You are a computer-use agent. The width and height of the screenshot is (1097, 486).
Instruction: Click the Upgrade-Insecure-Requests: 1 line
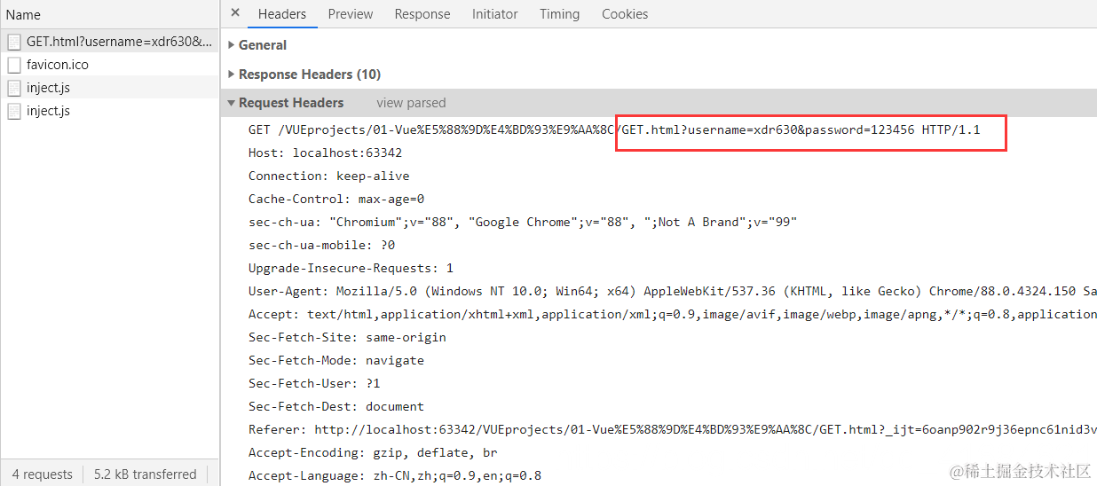[x=351, y=268]
